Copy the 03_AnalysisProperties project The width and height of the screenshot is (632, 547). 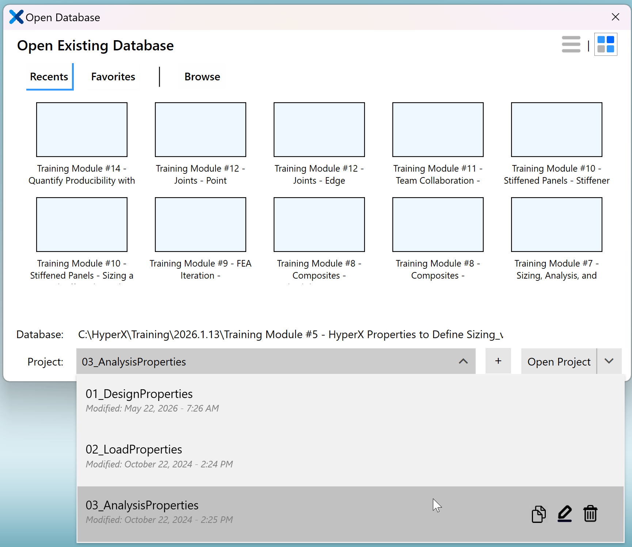[538, 514]
